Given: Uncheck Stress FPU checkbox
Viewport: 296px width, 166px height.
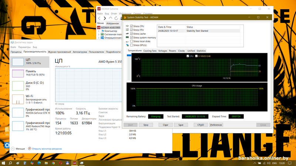Looking at the screenshot, I should pos(132,30).
